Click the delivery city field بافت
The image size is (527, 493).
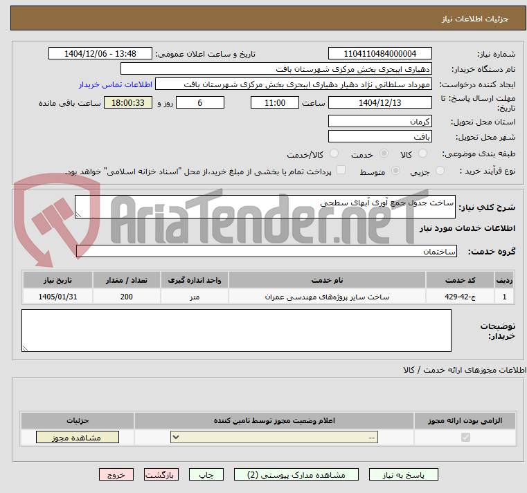[379, 137]
